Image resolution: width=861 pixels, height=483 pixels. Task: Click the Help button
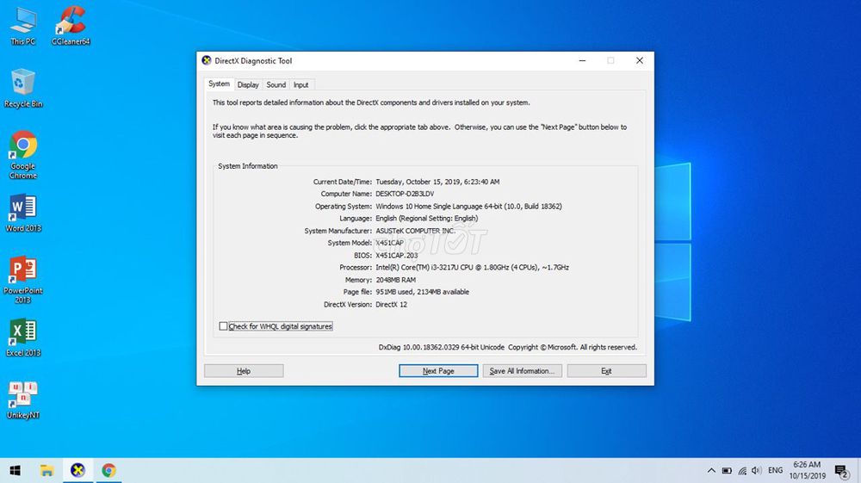[x=244, y=371]
